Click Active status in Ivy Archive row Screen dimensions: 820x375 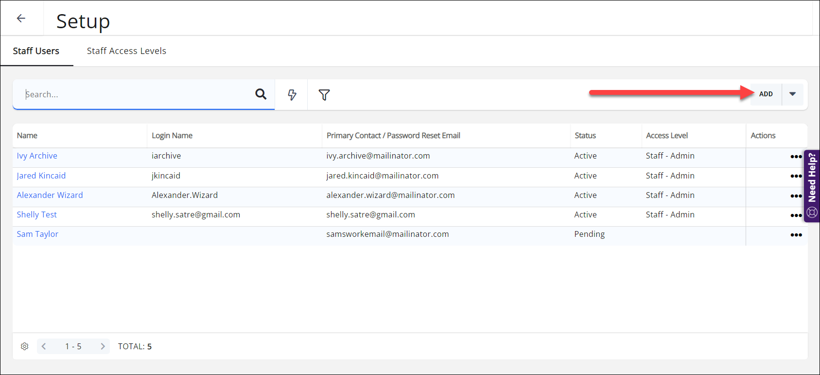[x=586, y=156]
